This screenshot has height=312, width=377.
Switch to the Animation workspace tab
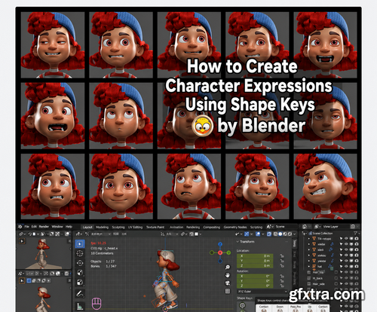(176, 227)
